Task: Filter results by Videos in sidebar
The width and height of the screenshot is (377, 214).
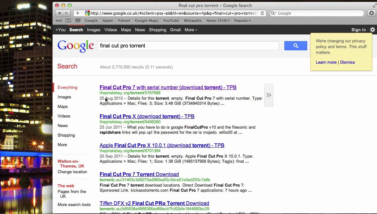Action: pyautogui.click(x=64, y=116)
